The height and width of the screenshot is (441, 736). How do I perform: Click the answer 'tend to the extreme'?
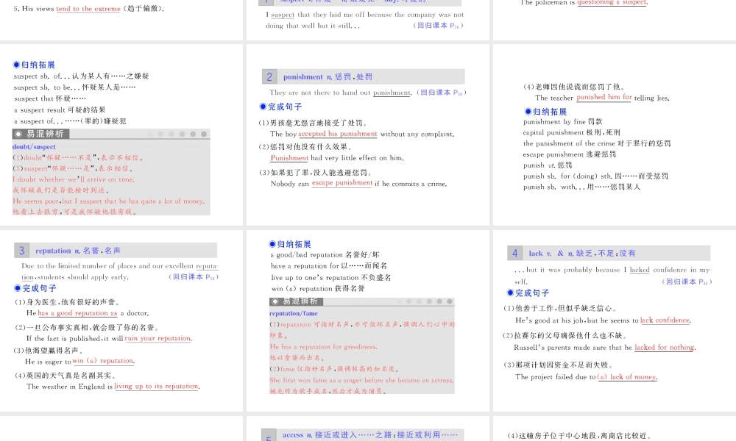(88, 9)
